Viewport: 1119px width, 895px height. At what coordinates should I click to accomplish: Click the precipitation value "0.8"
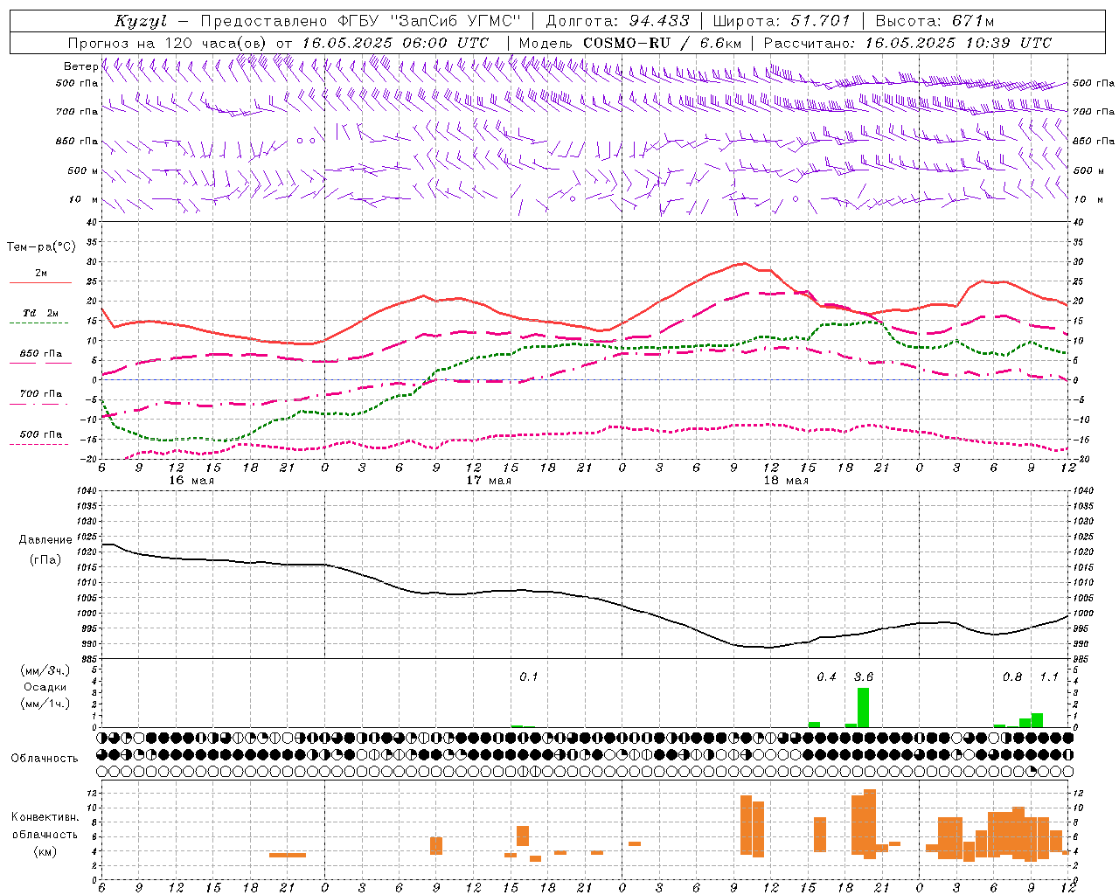pyautogui.click(x=1012, y=676)
